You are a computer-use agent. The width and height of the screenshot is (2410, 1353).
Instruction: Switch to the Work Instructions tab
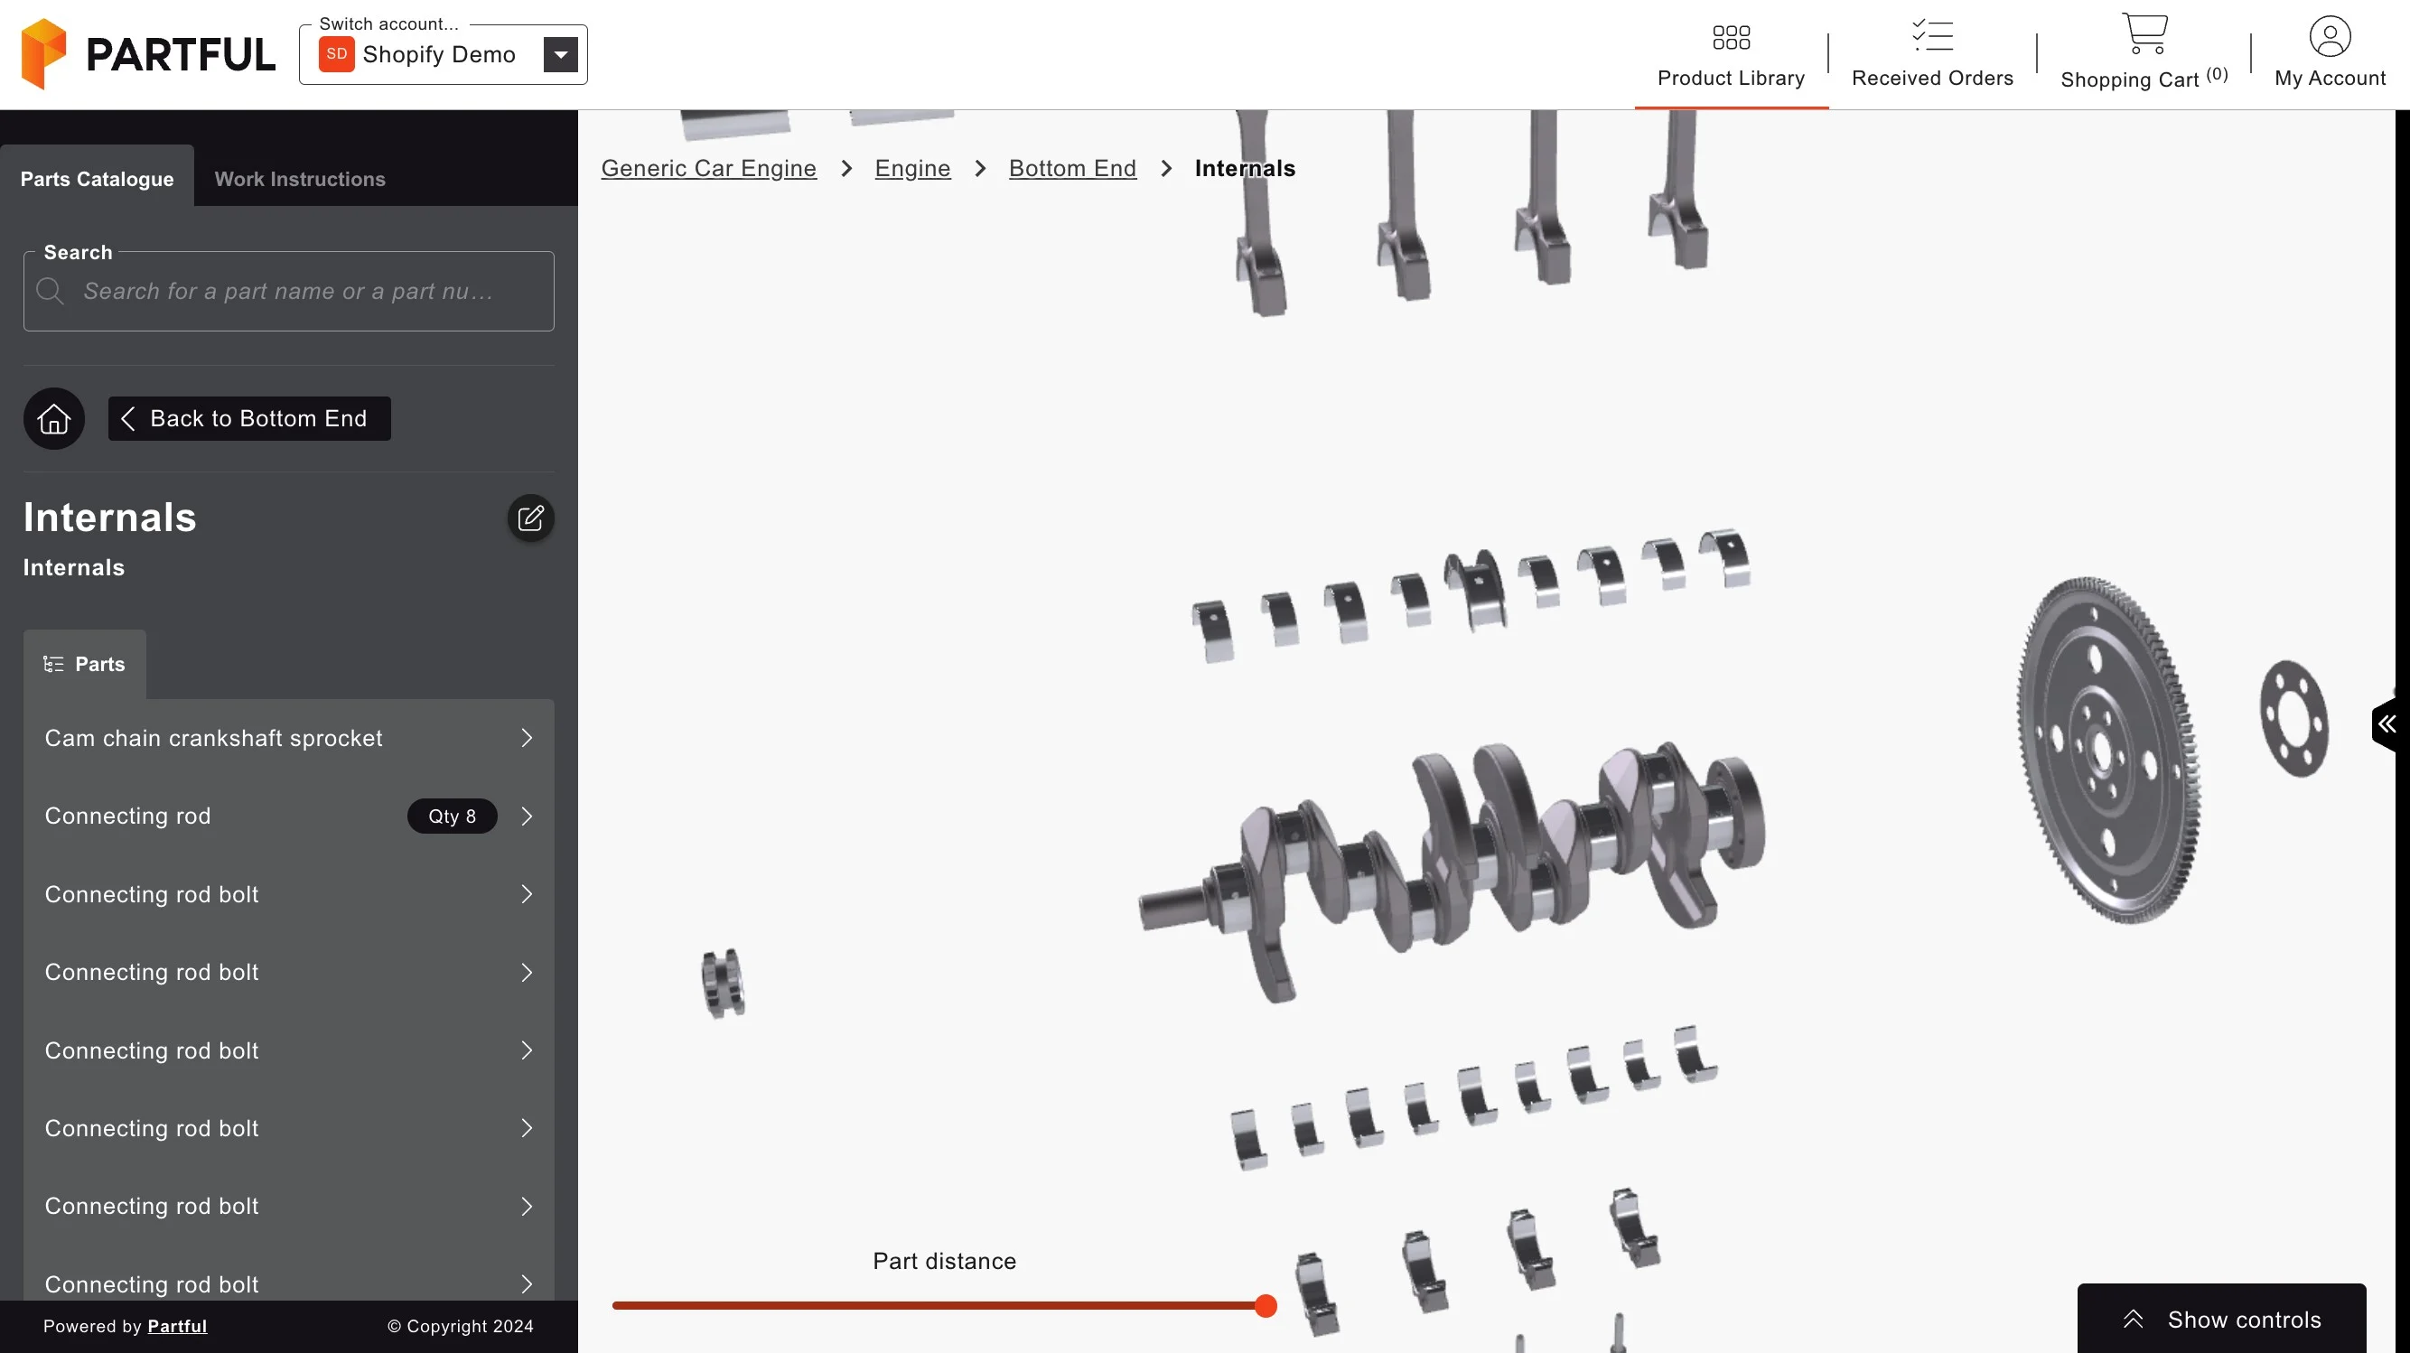(x=299, y=178)
